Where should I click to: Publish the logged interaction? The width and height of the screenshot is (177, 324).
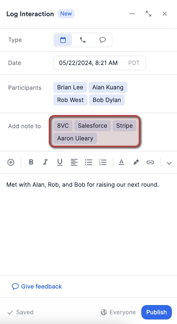[156, 312]
